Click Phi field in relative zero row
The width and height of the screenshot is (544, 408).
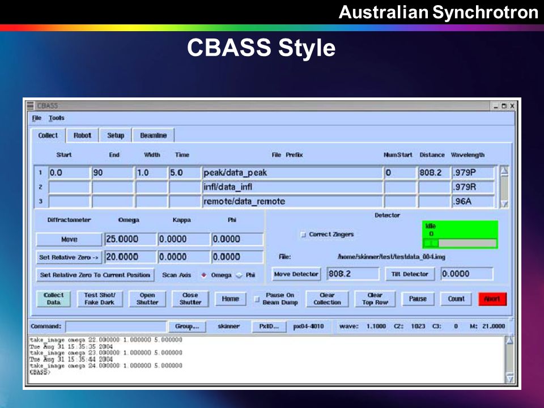coord(237,257)
